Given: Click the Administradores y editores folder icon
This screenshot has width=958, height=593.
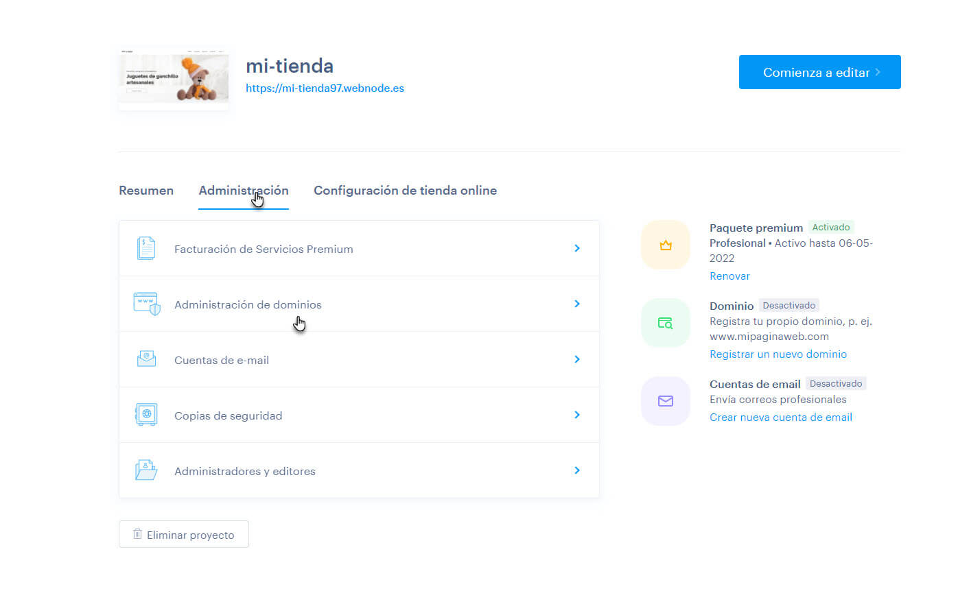Looking at the screenshot, I should (145, 470).
